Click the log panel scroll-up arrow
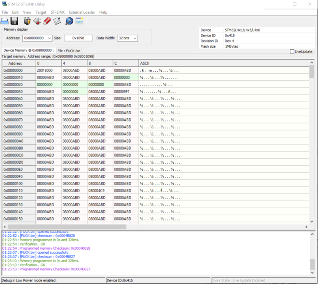 click(x=312, y=234)
